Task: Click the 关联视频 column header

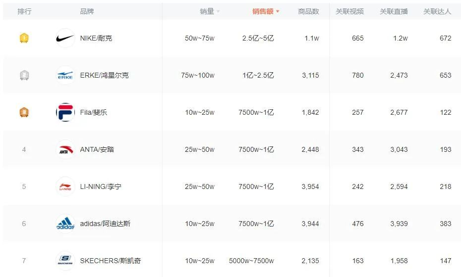Action: 349,11
